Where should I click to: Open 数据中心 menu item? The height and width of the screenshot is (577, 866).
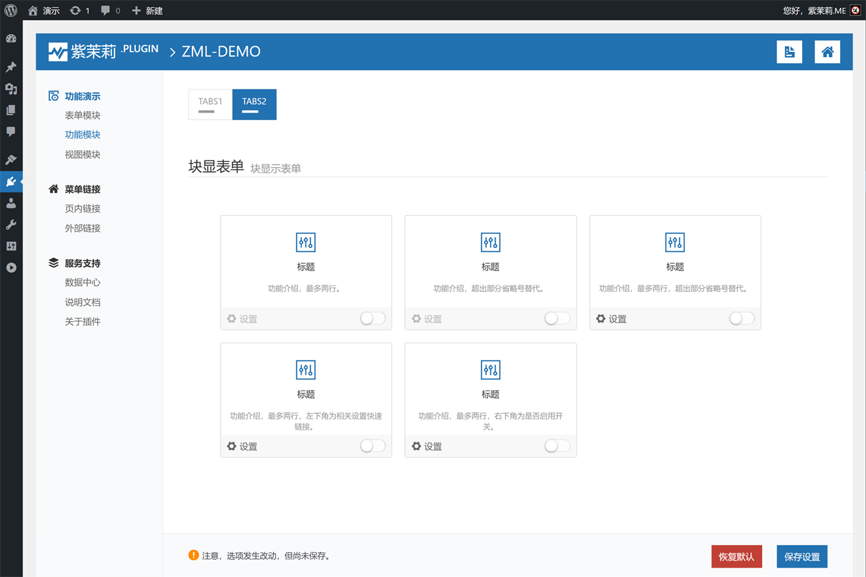pos(83,283)
